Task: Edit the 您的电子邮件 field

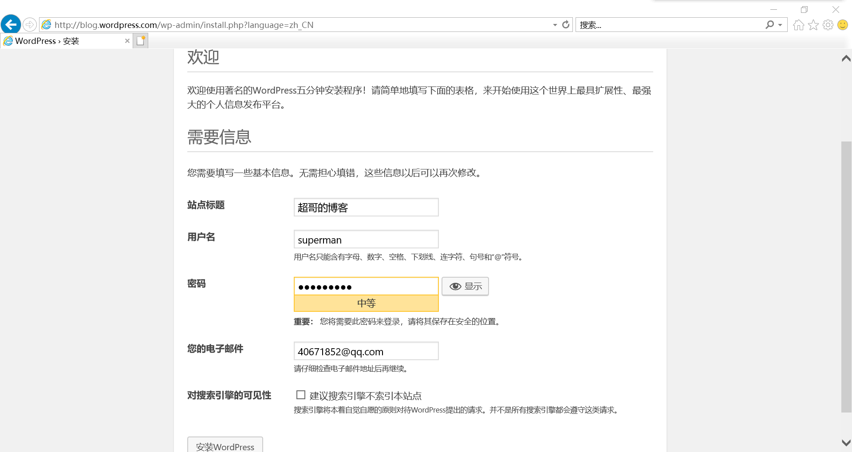Action: [x=366, y=351]
